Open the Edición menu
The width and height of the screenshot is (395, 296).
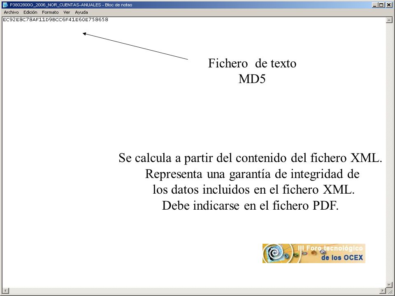coord(30,12)
